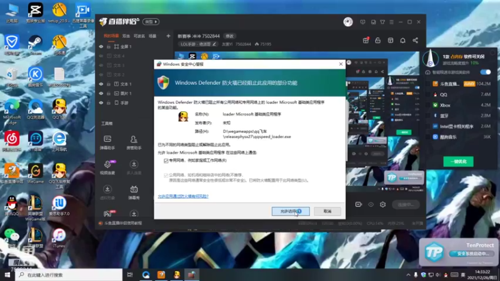This screenshot has width=500, height=281.
Task: Open the message feedback icon in title bar
Action: tap(362, 22)
